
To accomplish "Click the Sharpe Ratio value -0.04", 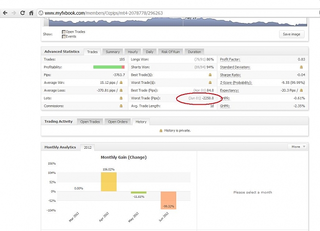I will coord(301,75).
